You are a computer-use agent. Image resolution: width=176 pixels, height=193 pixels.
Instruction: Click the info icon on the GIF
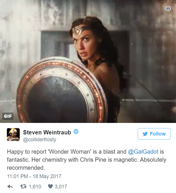click(168, 9)
